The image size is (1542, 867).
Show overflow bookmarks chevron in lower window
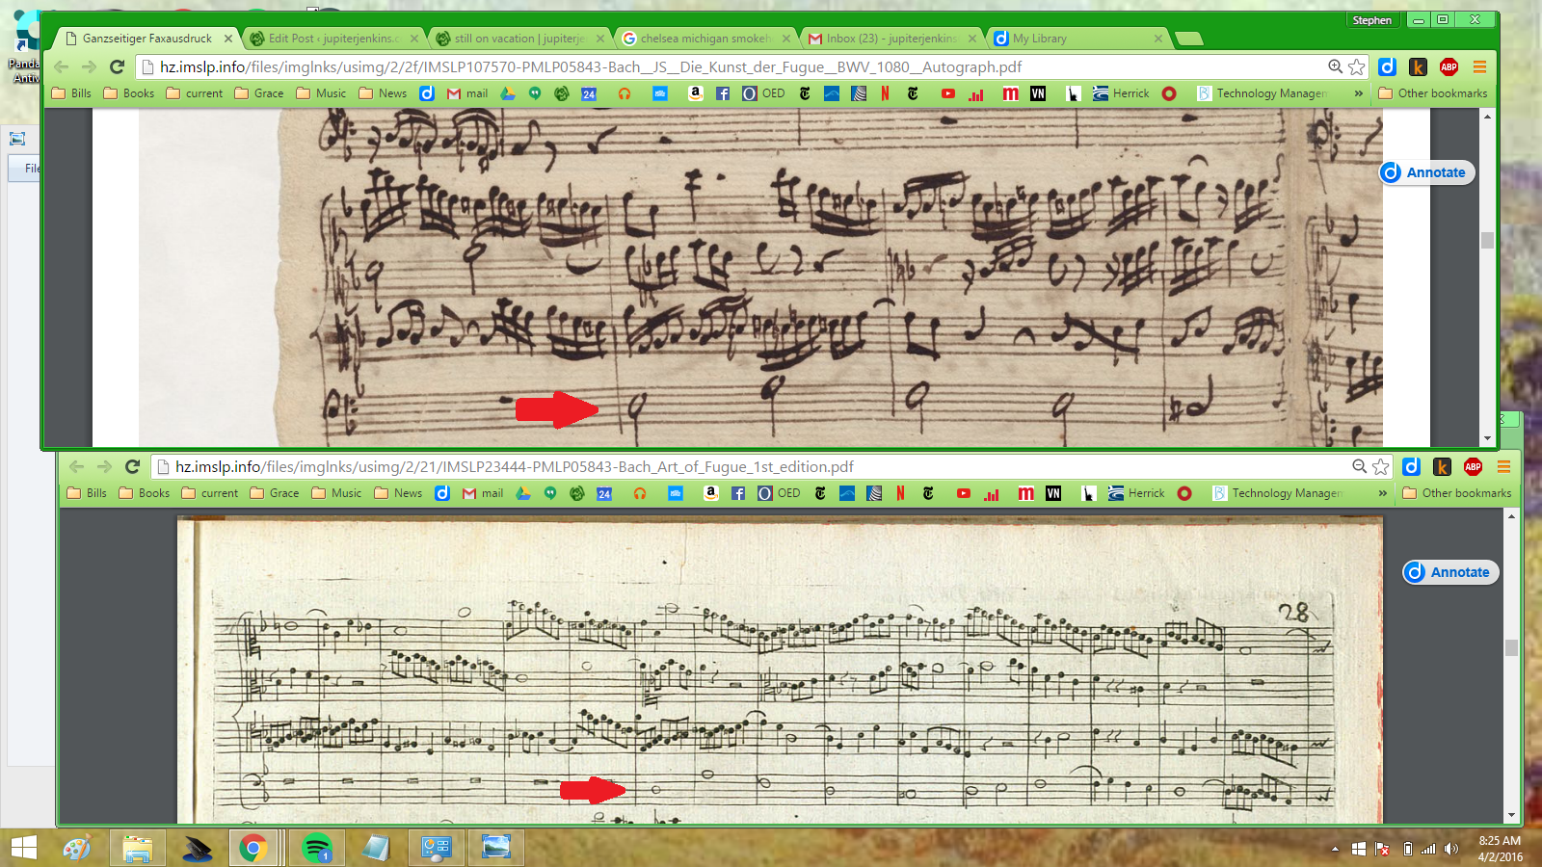pos(1382,493)
